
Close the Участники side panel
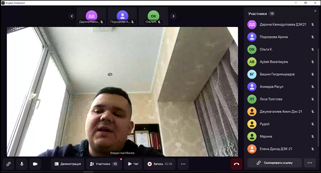coord(315,11)
